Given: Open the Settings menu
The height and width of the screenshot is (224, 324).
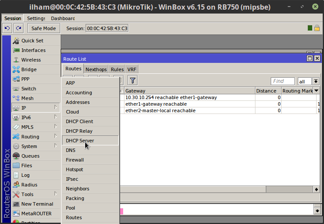Looking at the screenshot, I should pos(36,18).
